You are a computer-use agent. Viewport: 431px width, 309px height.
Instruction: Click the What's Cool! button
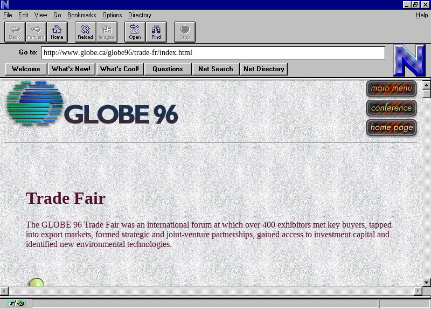[119, 69]
